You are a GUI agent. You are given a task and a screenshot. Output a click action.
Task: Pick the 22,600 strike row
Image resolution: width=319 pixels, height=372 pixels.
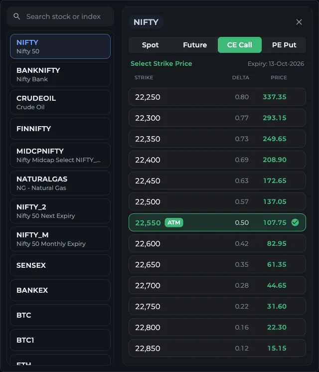[217, 243]
